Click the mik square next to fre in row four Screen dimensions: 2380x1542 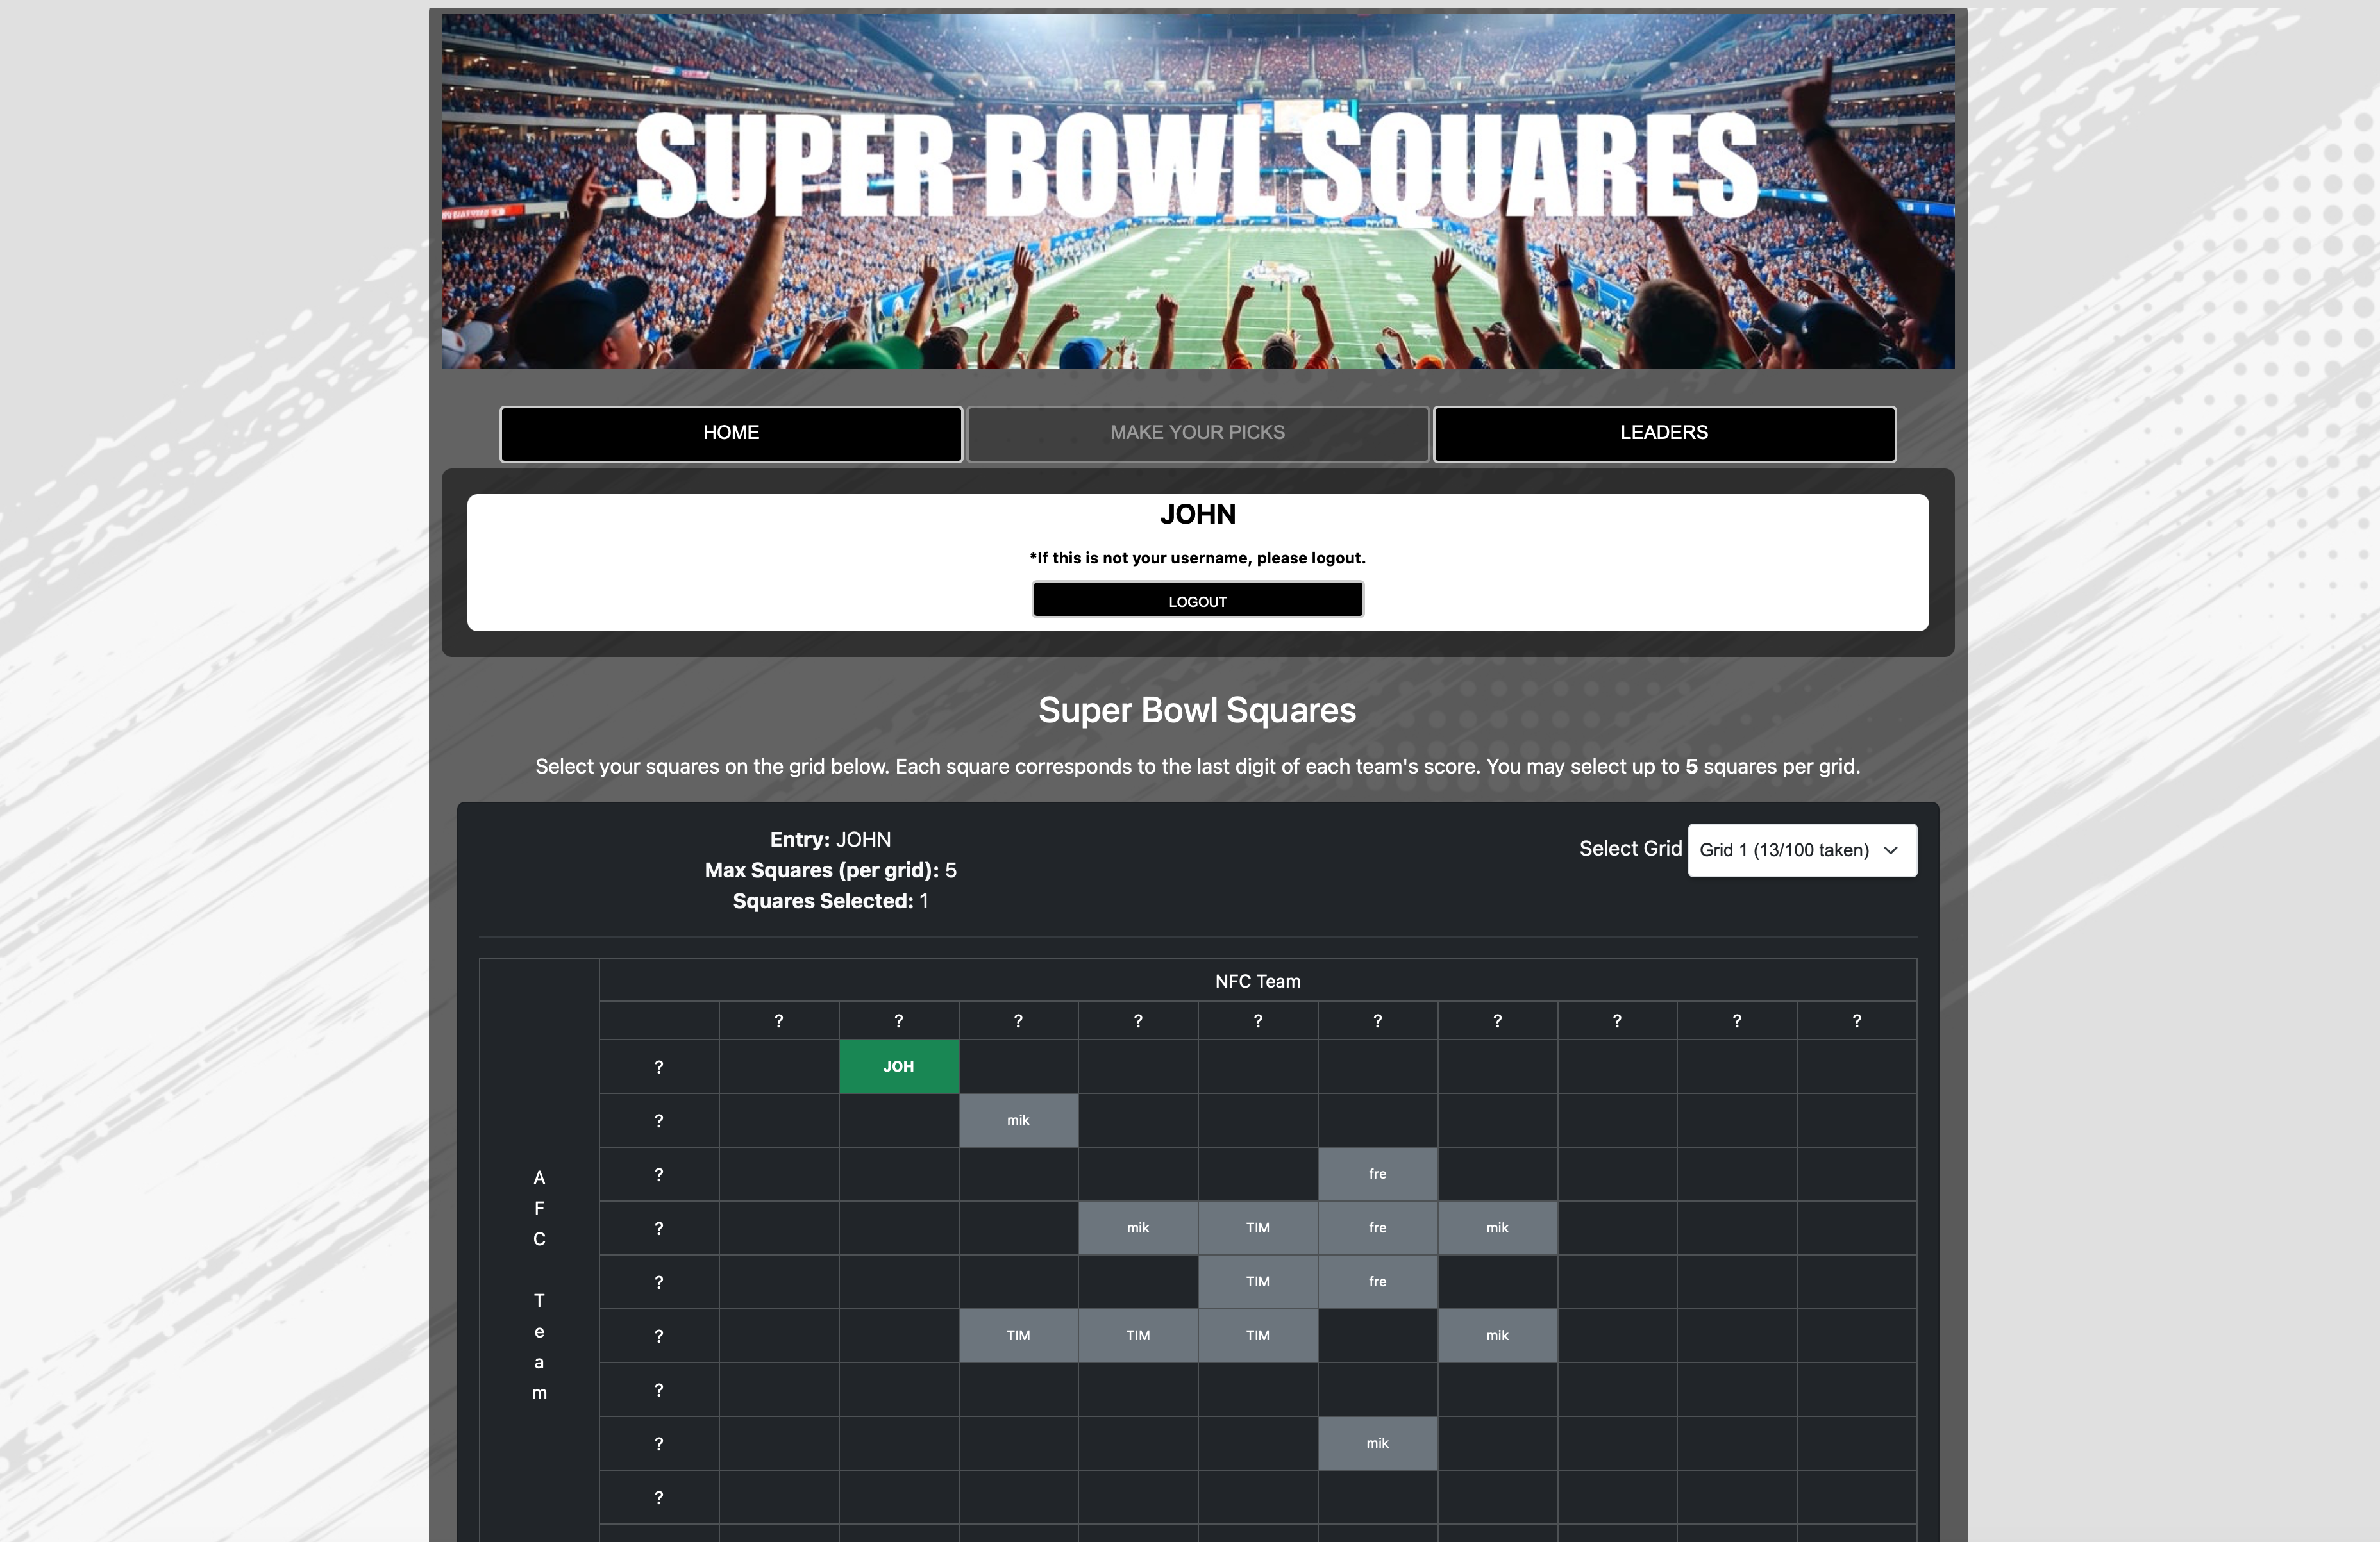(x=1497, y=1227)
